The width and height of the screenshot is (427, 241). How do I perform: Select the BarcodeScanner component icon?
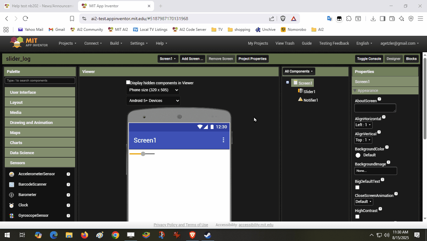tap(12, 185)
